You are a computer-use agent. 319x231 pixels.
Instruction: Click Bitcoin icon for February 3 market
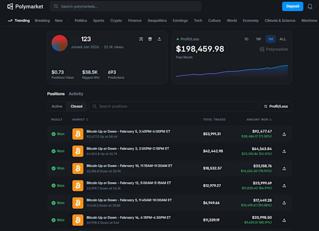[78, 151]
